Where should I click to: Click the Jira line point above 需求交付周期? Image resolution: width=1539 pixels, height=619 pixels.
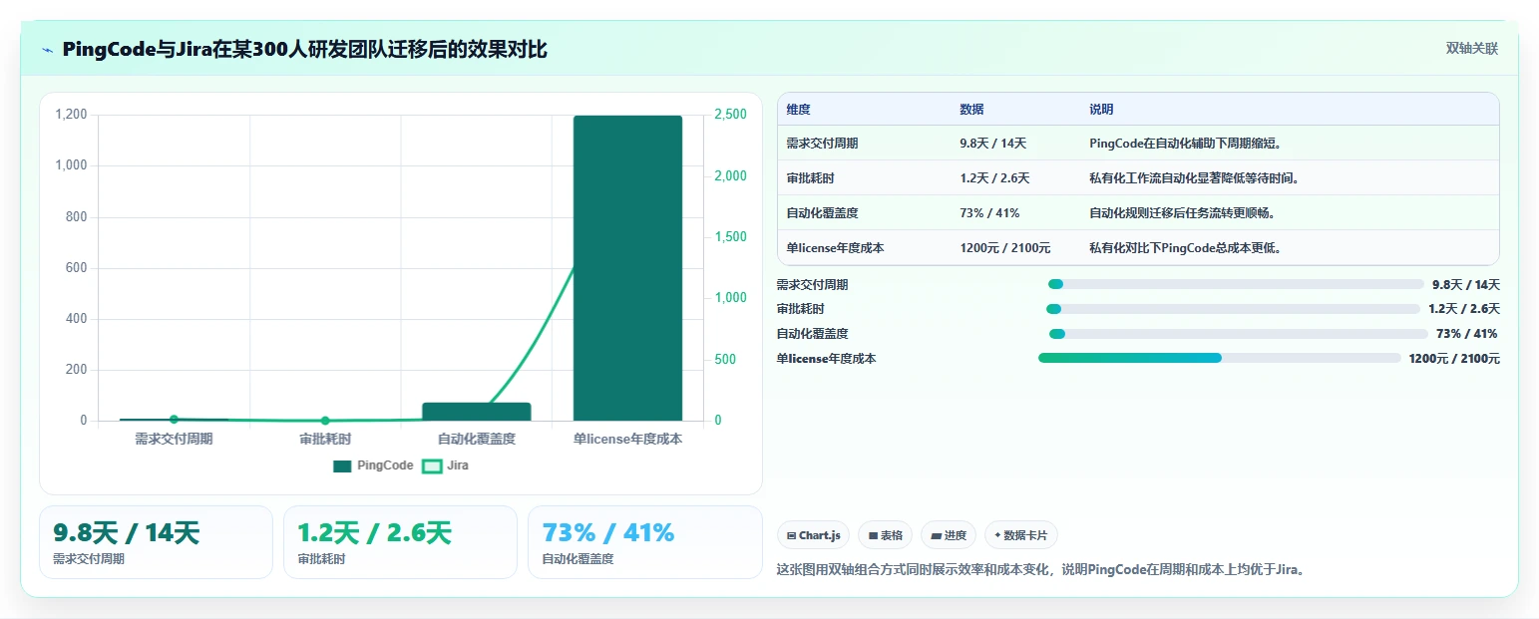point(174,420)
